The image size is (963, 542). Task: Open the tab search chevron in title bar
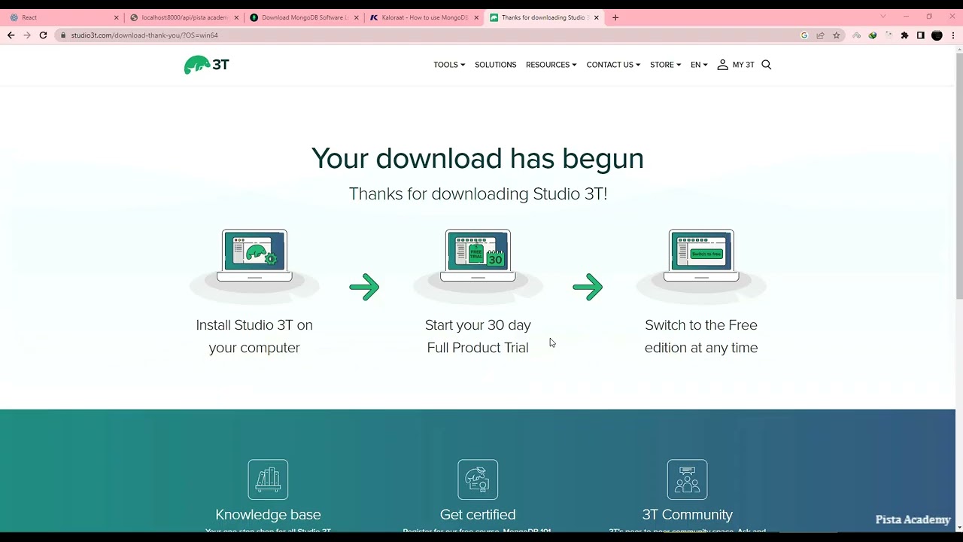click(x=882, y=17)
